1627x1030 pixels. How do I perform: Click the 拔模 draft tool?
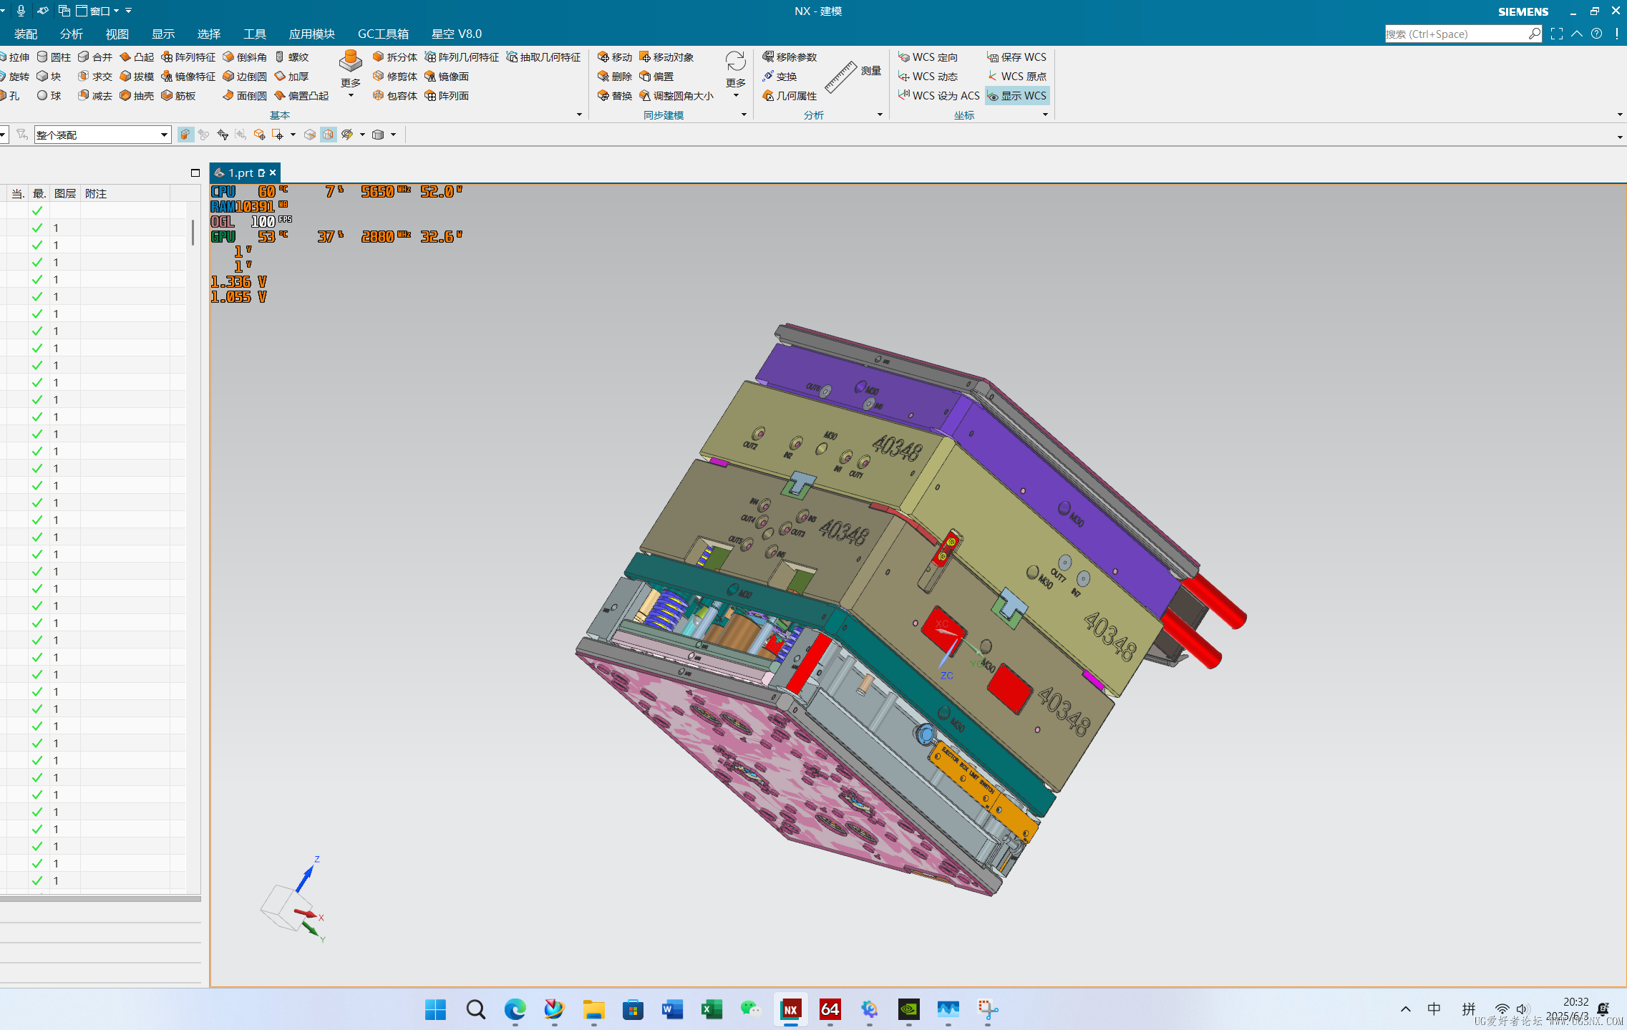pos(137,77)
